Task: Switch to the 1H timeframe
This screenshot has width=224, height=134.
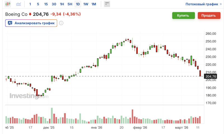Action: 62,4
